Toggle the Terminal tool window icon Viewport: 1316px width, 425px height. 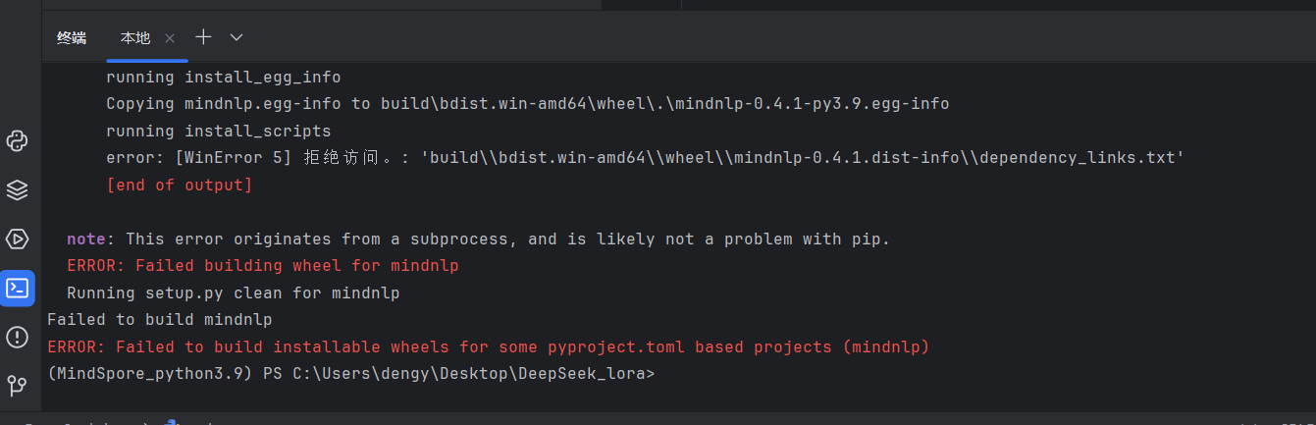[17, 288]
